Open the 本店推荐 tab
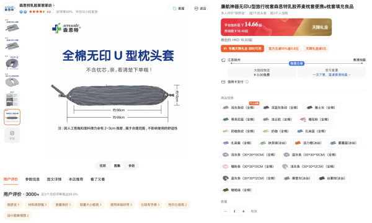This screenshot has width=372, height=223. pos(76,180)
